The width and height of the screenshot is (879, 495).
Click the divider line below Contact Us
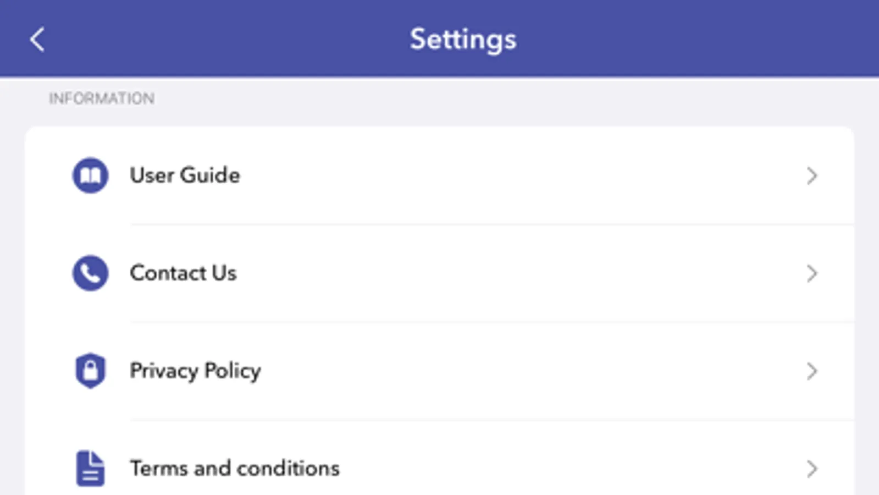(491, 322)
